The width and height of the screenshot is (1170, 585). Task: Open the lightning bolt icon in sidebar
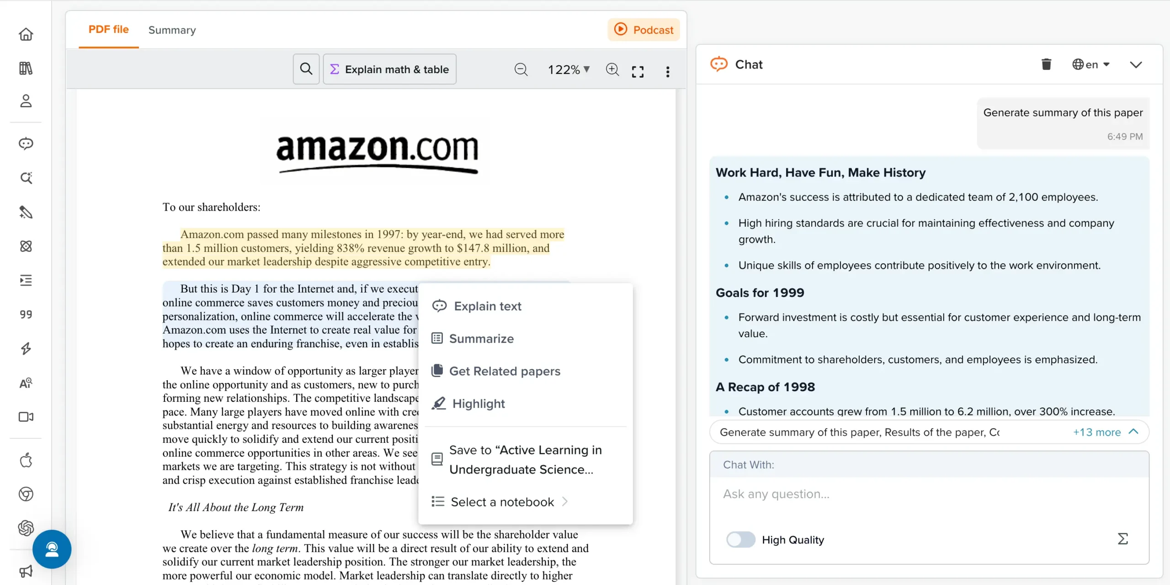[26, 349]
